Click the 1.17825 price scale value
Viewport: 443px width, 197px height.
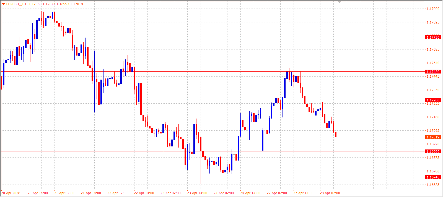433,22
